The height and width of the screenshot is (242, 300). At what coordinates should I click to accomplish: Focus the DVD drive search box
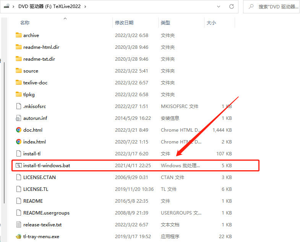271,7
